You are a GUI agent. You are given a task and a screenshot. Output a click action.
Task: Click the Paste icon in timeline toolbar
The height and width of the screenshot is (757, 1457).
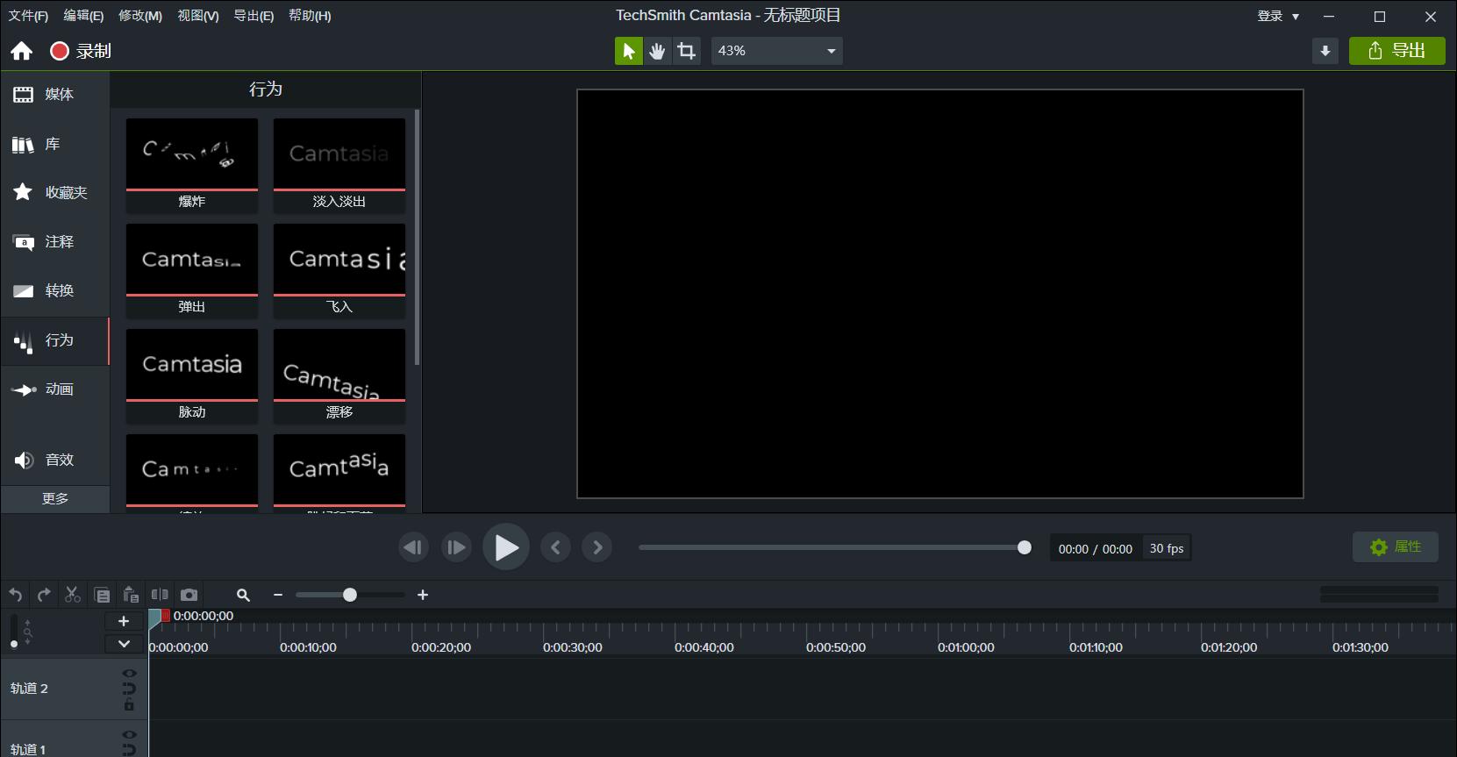pyautogui.click(x=131, y=595)
